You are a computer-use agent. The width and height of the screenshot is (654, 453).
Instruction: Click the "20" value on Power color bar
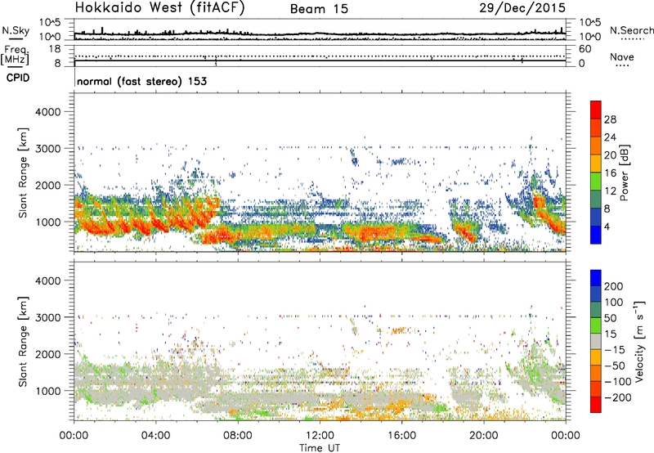pos(610,155)
